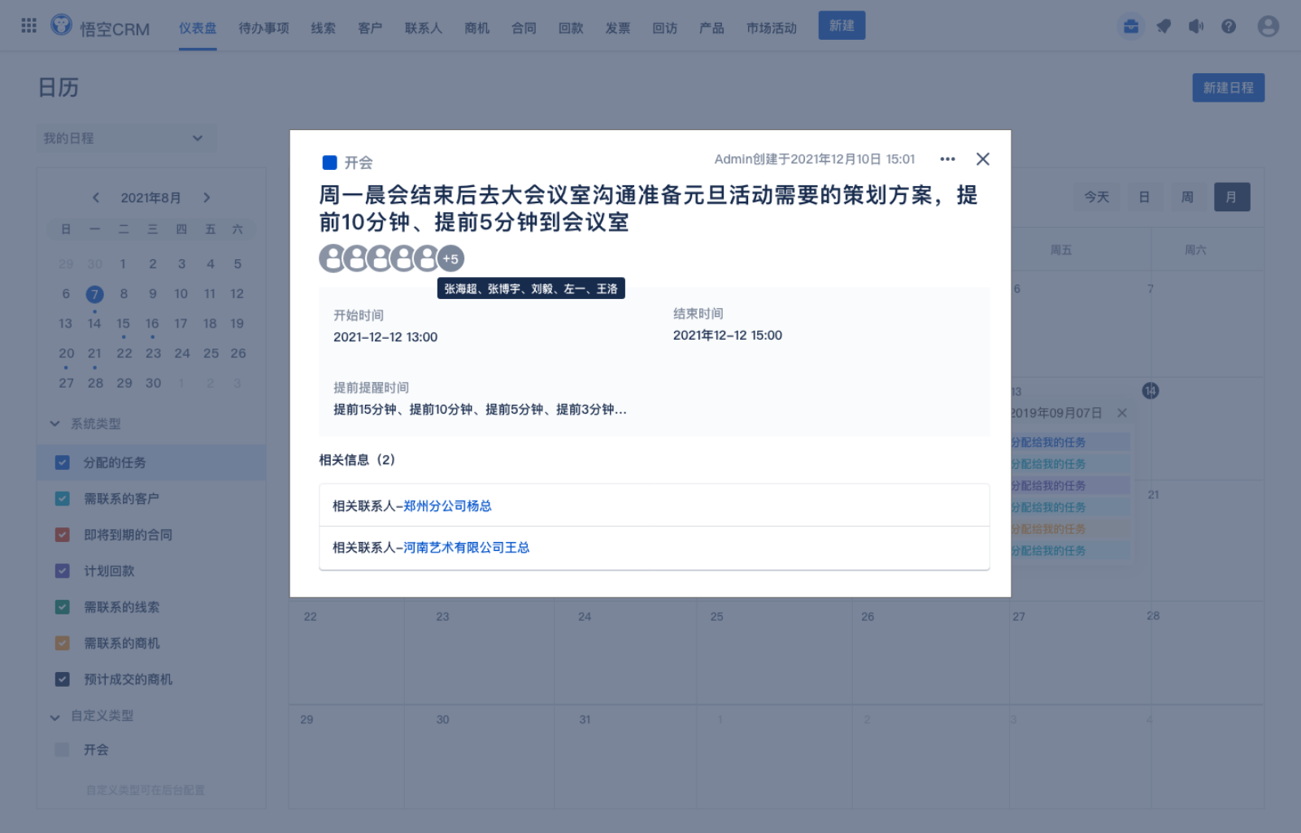Screen dimensions: 1301x833
Task: Open the 商机 tab
Action: (477, 28)
